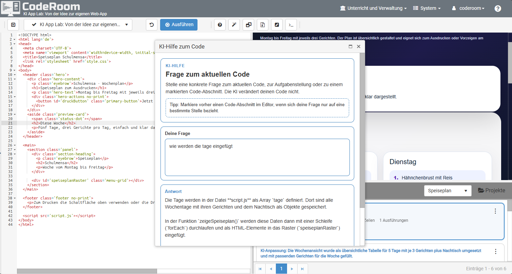The height and width of the screenshot is (274, 512).
Task: Click the 'Diese Woche' h2 line in editor
Action: [x=54, y=123]
